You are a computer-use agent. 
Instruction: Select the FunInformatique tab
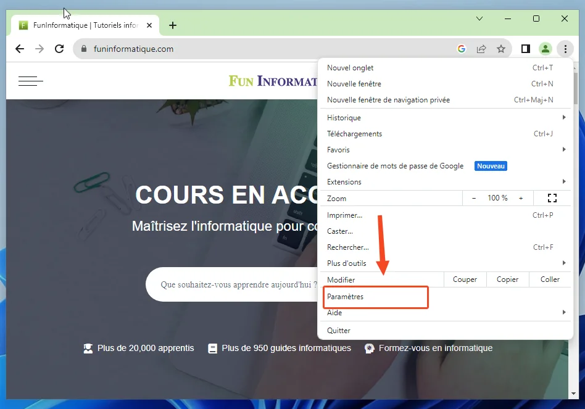(85, 25)
